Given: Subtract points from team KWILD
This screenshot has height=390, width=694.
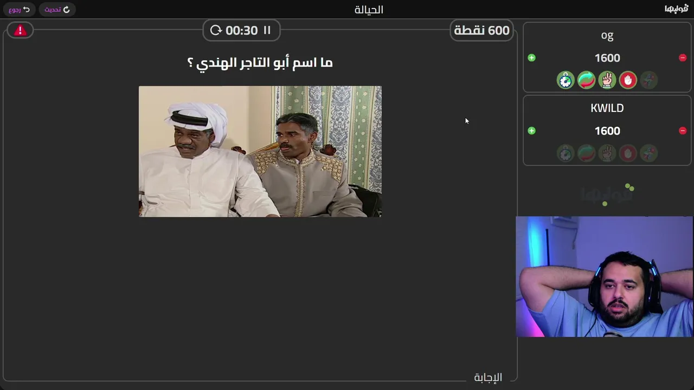Looking at the screenshot, I should click(683, 131).
